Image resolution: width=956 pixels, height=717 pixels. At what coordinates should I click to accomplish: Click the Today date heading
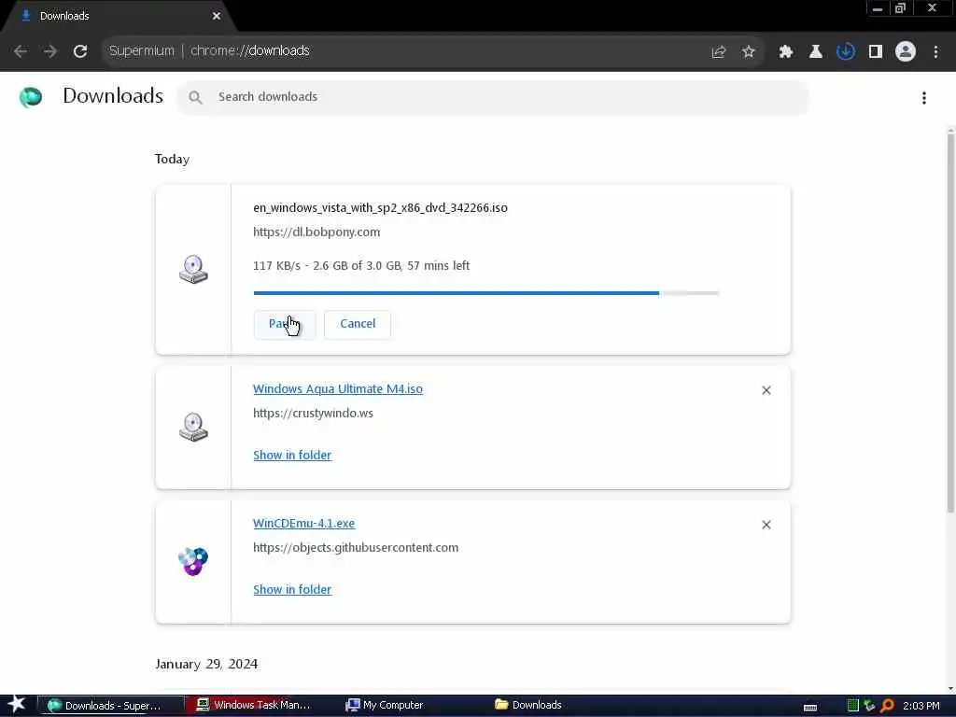coord(172,159)
